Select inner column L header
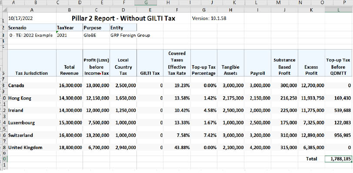The width and height of the screenshot is (353, 173). coord(338,10)
